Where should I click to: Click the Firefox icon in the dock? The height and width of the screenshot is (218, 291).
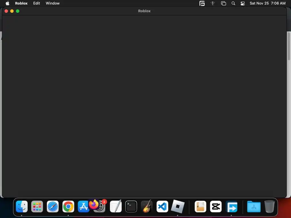(93, 204)
